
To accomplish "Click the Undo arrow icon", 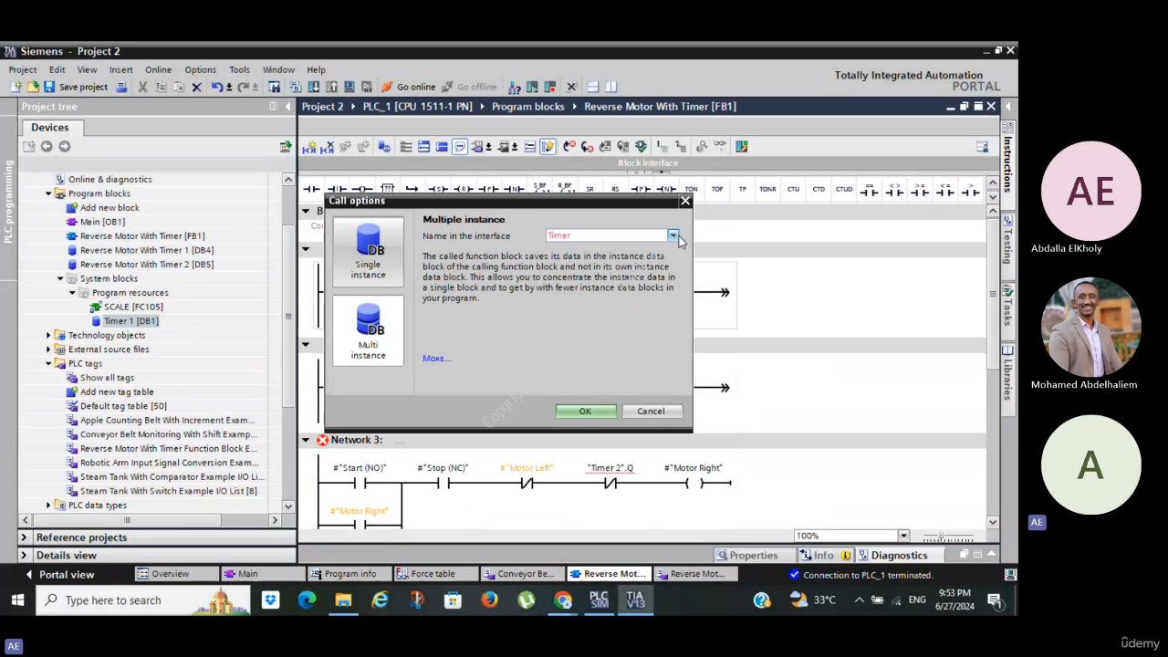I will (x=217, y=87).
